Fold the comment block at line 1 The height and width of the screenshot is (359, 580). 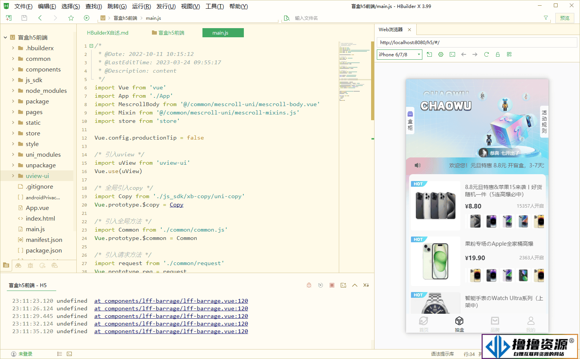point(91,46)
